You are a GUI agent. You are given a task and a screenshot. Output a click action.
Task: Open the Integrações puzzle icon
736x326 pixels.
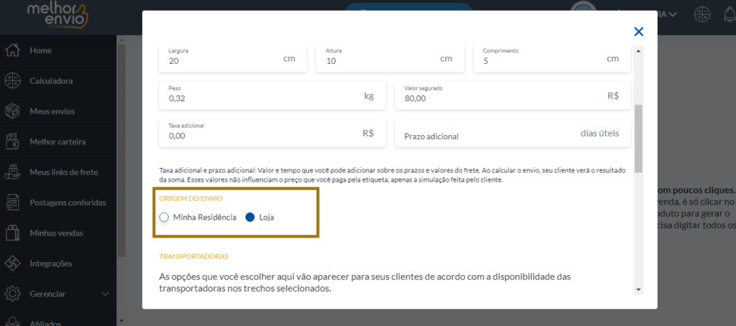12,264
